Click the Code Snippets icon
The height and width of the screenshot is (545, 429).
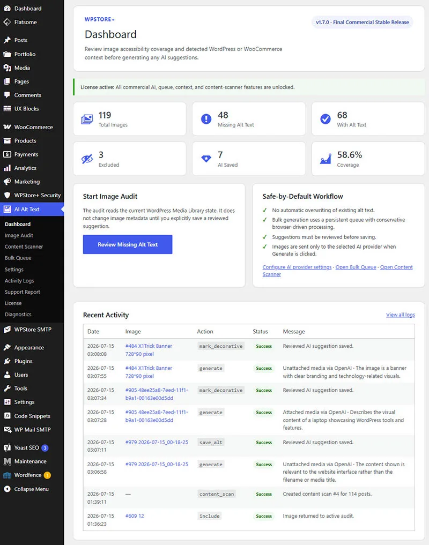(7, 416)
